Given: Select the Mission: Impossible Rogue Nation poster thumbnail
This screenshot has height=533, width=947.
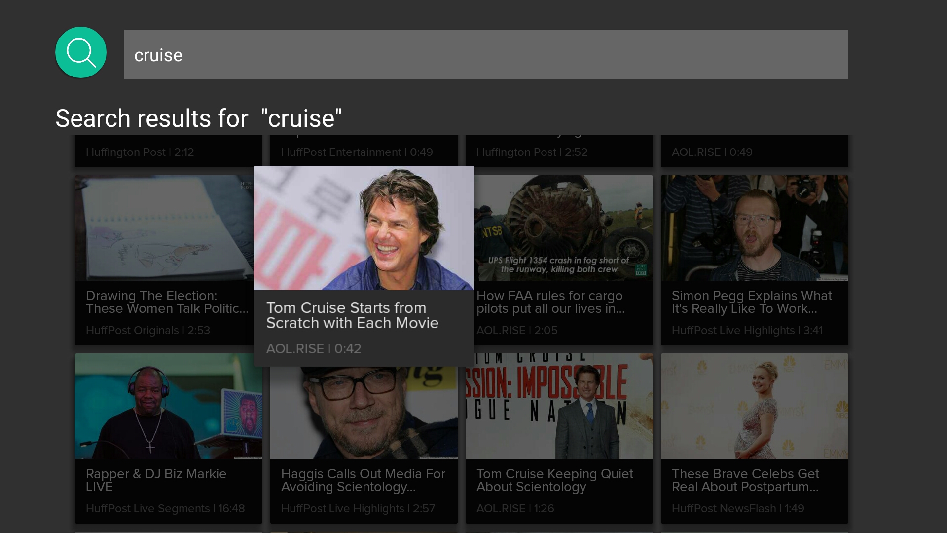Looking at the screenshot, I should (x=559, y=406).
